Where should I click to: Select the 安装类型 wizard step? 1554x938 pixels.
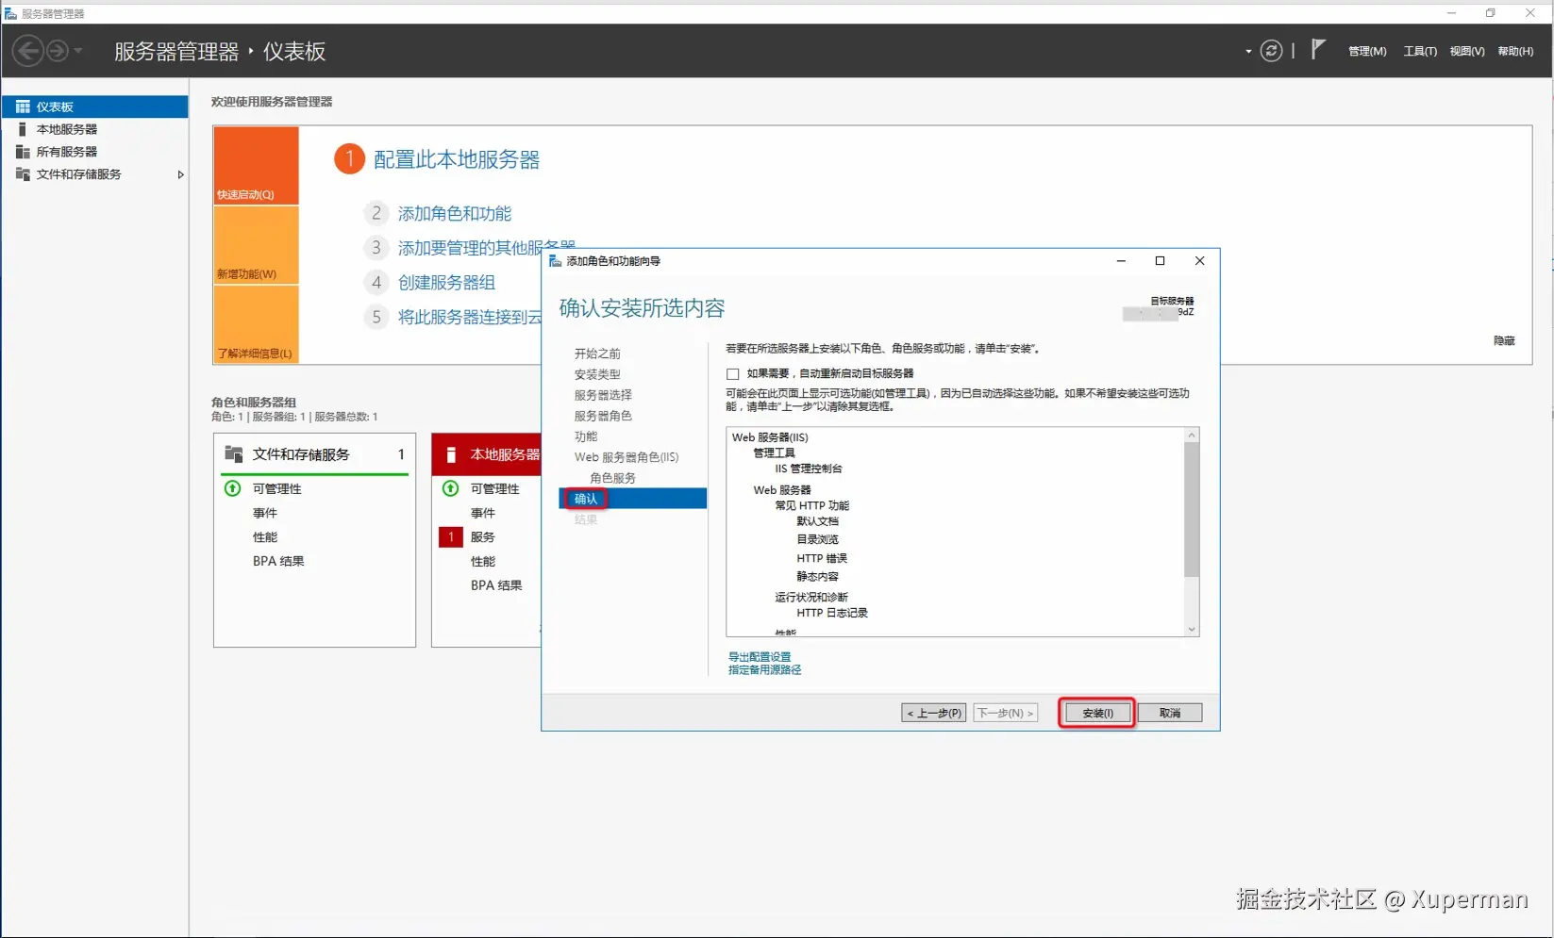click(597, 374)
